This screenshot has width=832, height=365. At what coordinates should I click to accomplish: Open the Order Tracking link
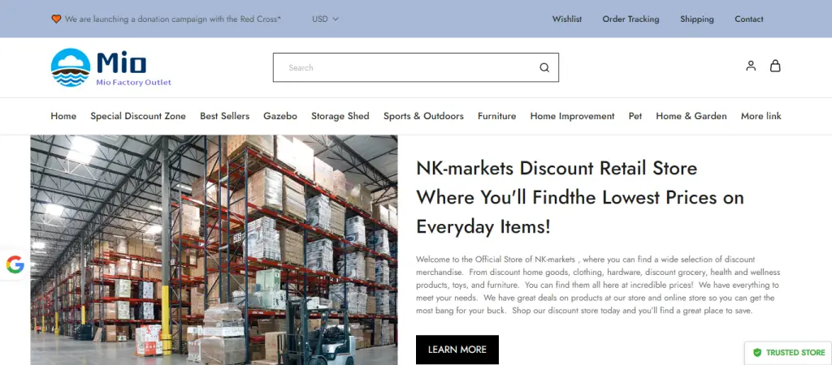(630, 19)
